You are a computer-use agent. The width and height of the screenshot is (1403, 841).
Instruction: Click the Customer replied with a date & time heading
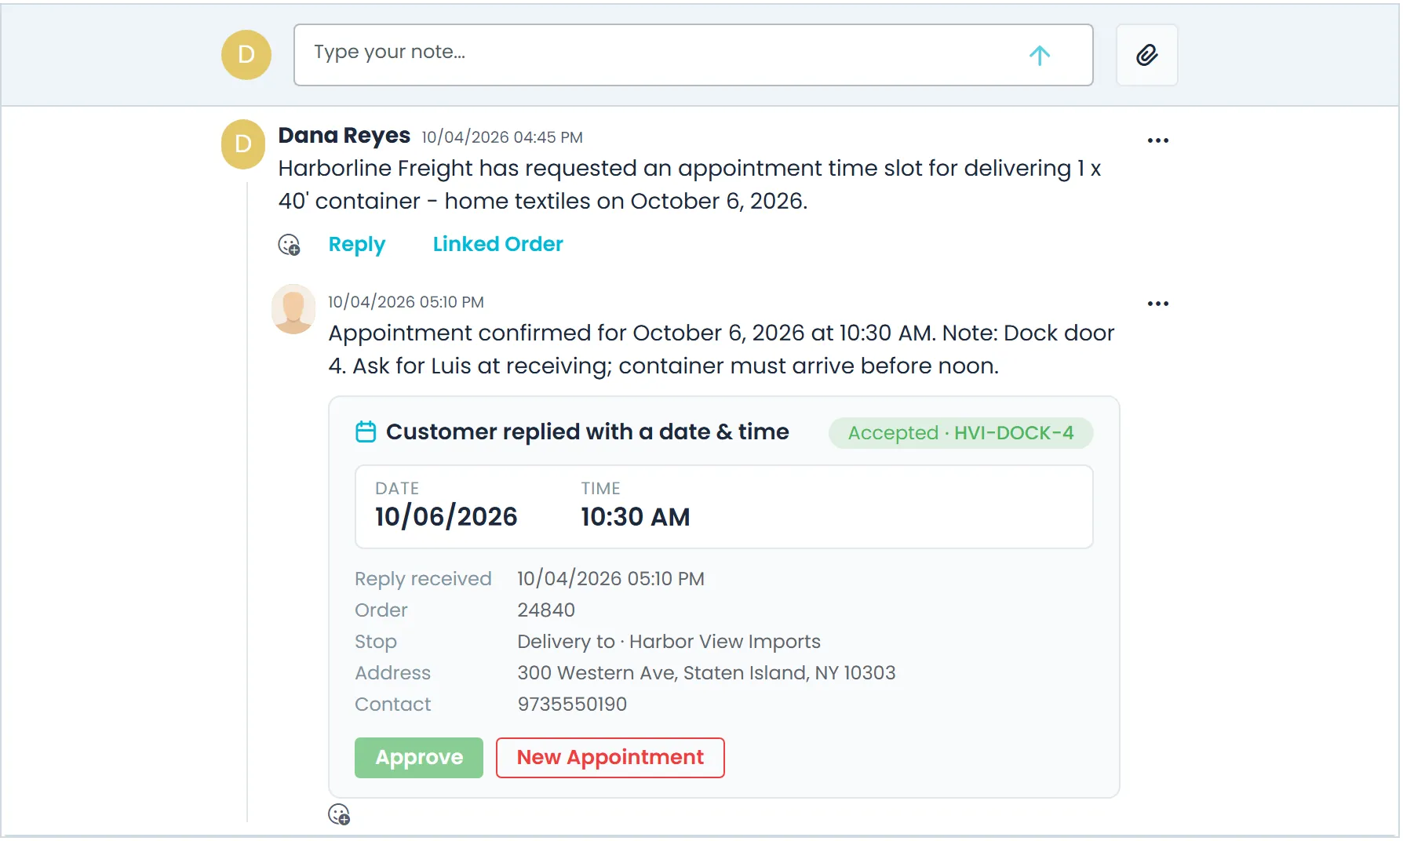tap(587, 431)
